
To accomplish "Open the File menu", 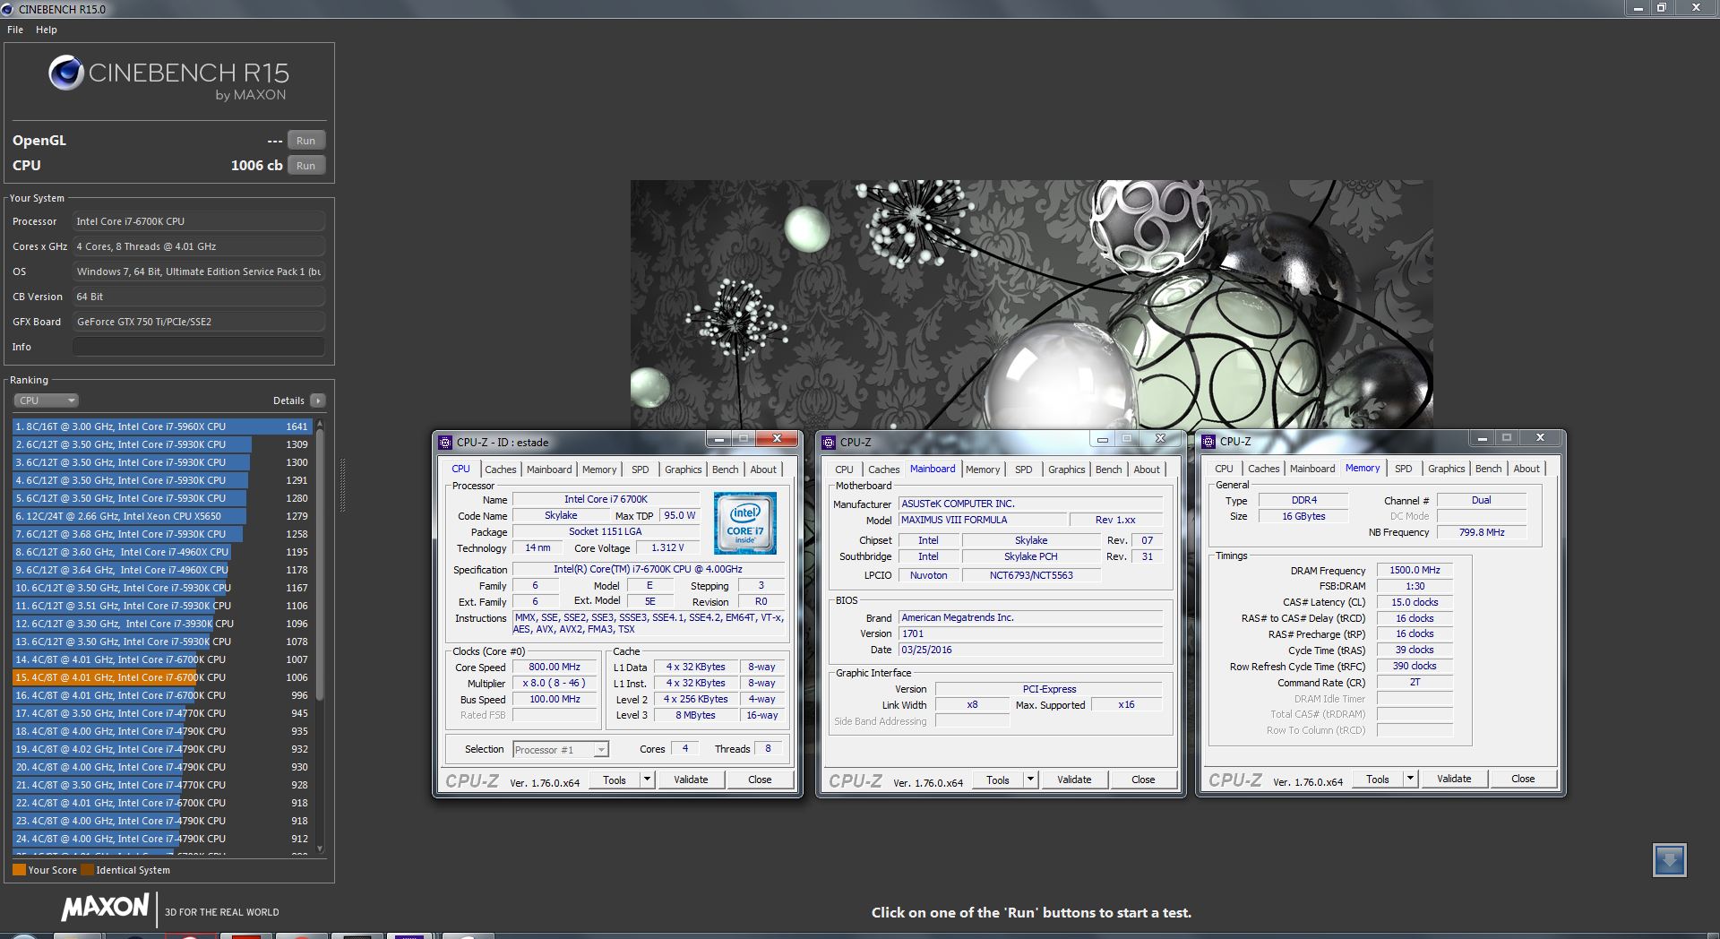I will (15, 30).
